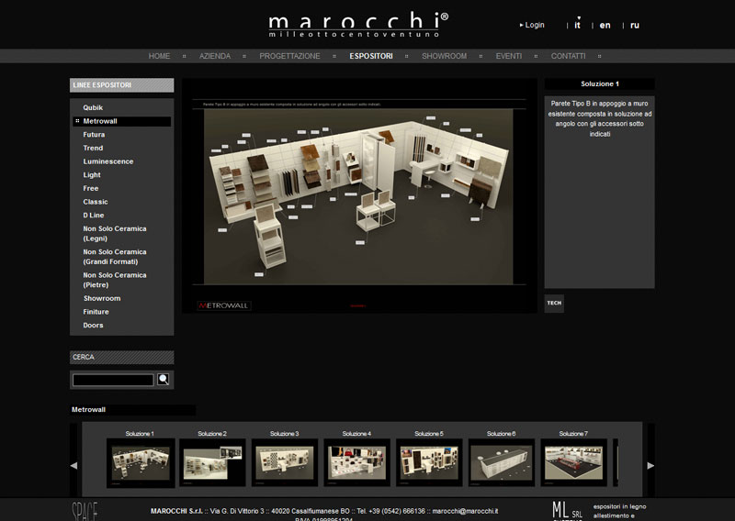Select Trend in the sidebar list

pyautogui.click(x=93, y=148)
